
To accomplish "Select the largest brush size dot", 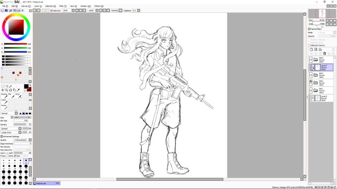I will (x=26, y=183).
